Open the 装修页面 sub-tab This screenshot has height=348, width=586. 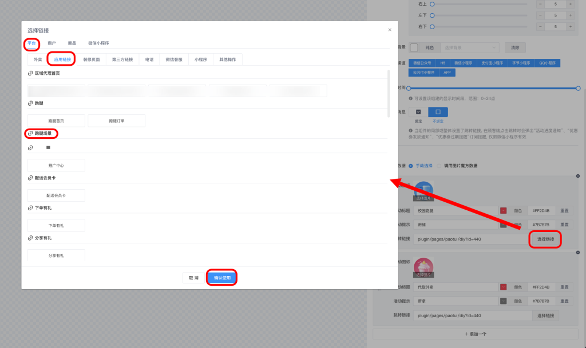click(91, 59)
